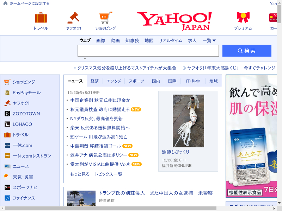Click the blue 検索 search button
282x211 pixels.
(x=247, y=51)
